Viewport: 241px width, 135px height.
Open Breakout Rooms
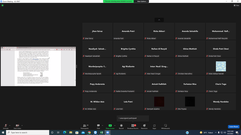click(x=133, y=126)
